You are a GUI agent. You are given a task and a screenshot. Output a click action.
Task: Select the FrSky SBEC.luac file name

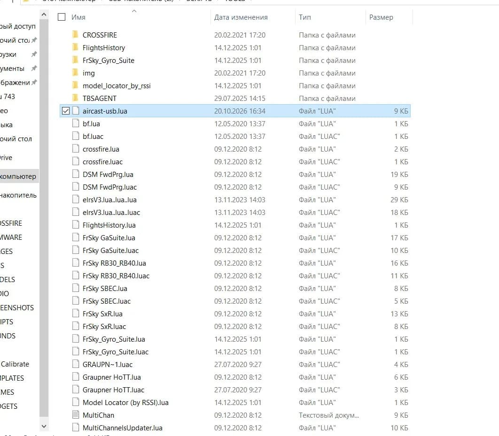(x=107, y=301)
